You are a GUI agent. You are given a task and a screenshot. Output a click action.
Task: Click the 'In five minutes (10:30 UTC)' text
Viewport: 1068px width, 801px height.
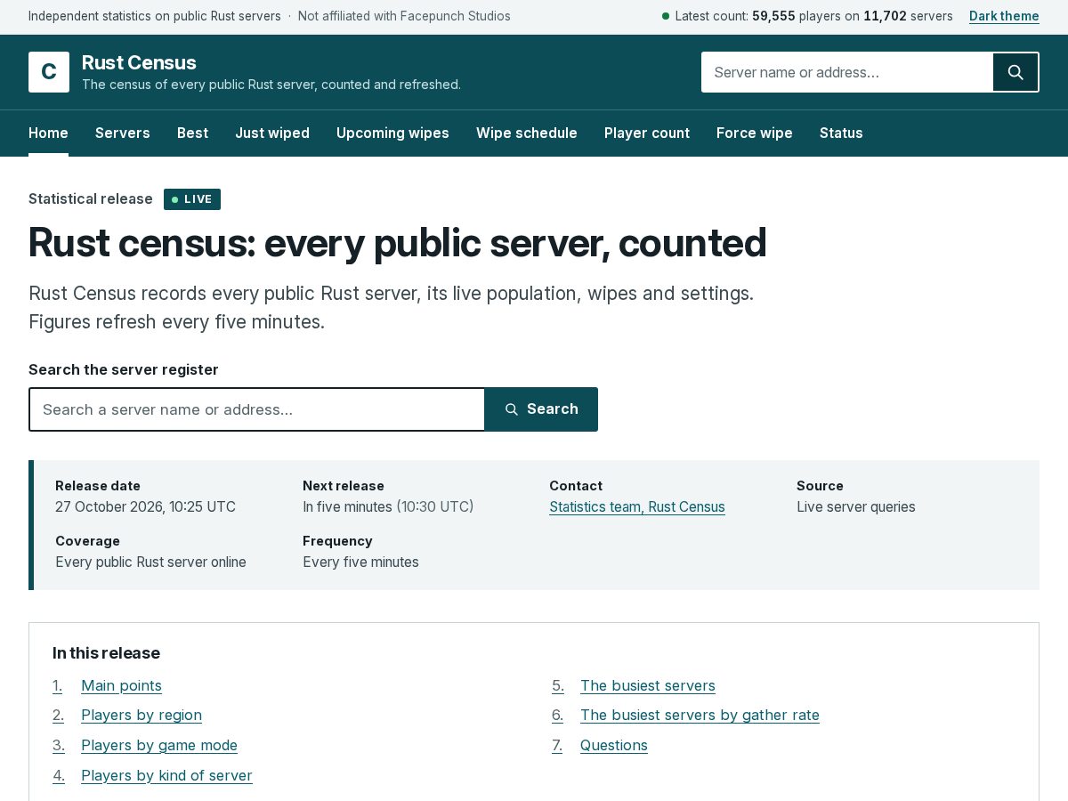coord(388,507)
